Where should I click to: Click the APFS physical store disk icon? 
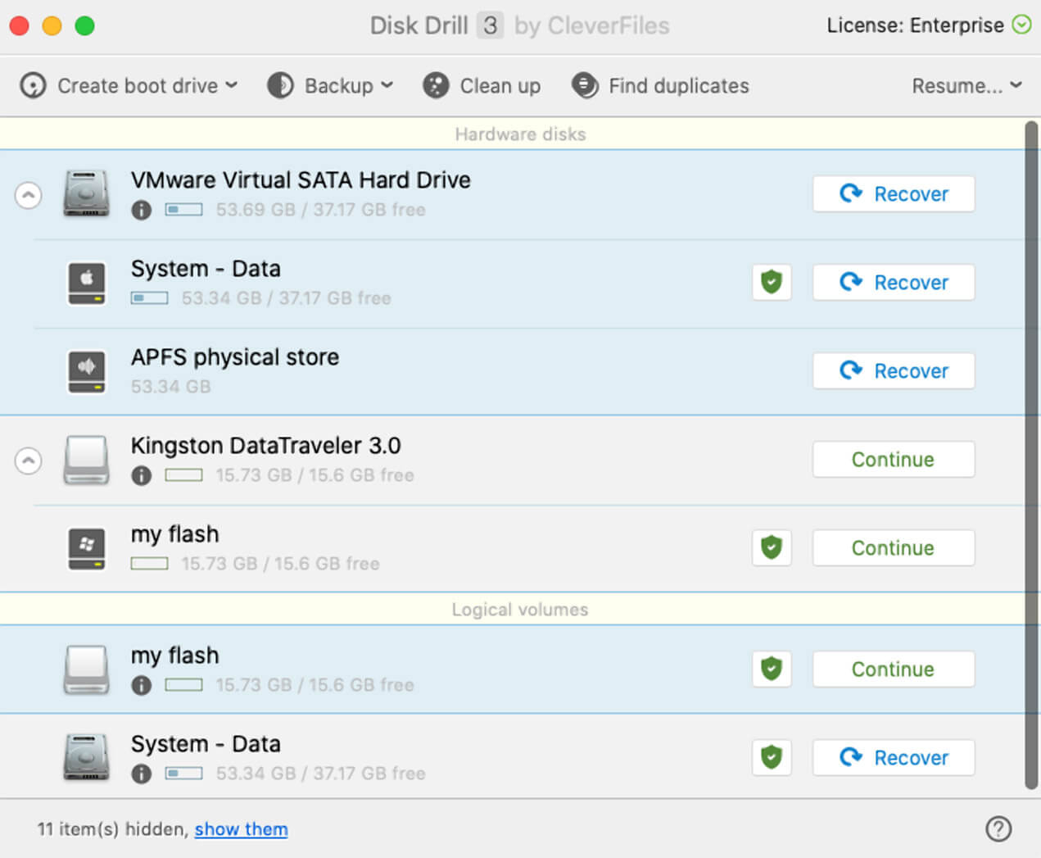(x=86, y=372)
